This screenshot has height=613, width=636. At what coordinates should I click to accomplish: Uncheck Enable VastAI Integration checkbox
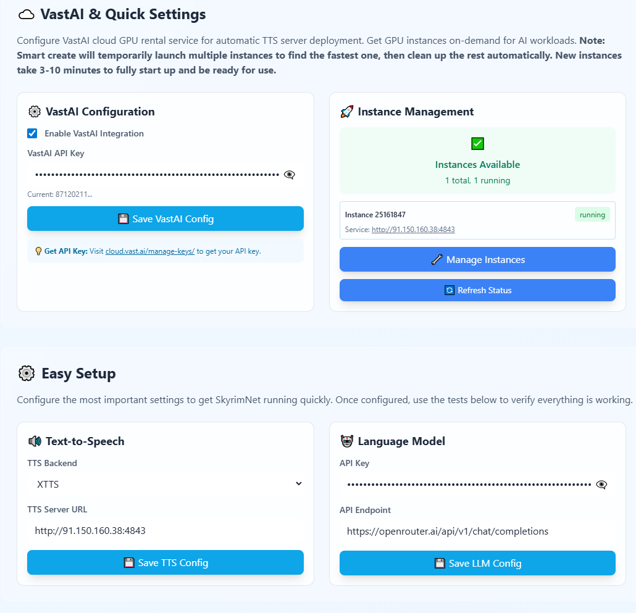(x=32, y=133)
